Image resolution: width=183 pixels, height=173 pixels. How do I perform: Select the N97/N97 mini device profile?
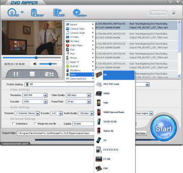click(x=115, y=84)
